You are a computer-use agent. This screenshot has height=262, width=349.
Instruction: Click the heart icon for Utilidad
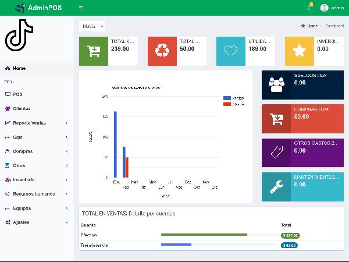[x=231, y=51]
